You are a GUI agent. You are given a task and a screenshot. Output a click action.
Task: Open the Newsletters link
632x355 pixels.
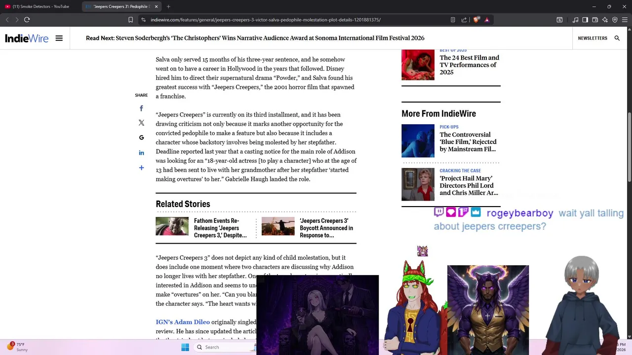click(592, 38)
